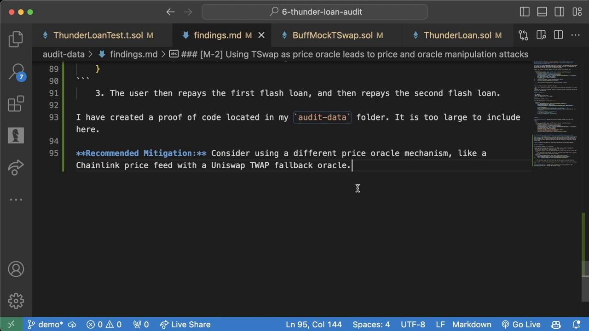
Task: Open the Accounts icon above settings
Action: pos(16,268)
